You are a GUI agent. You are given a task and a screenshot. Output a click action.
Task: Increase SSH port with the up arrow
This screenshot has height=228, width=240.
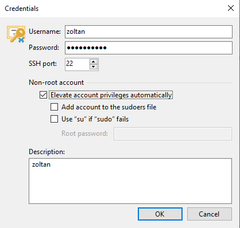(94, 62)
